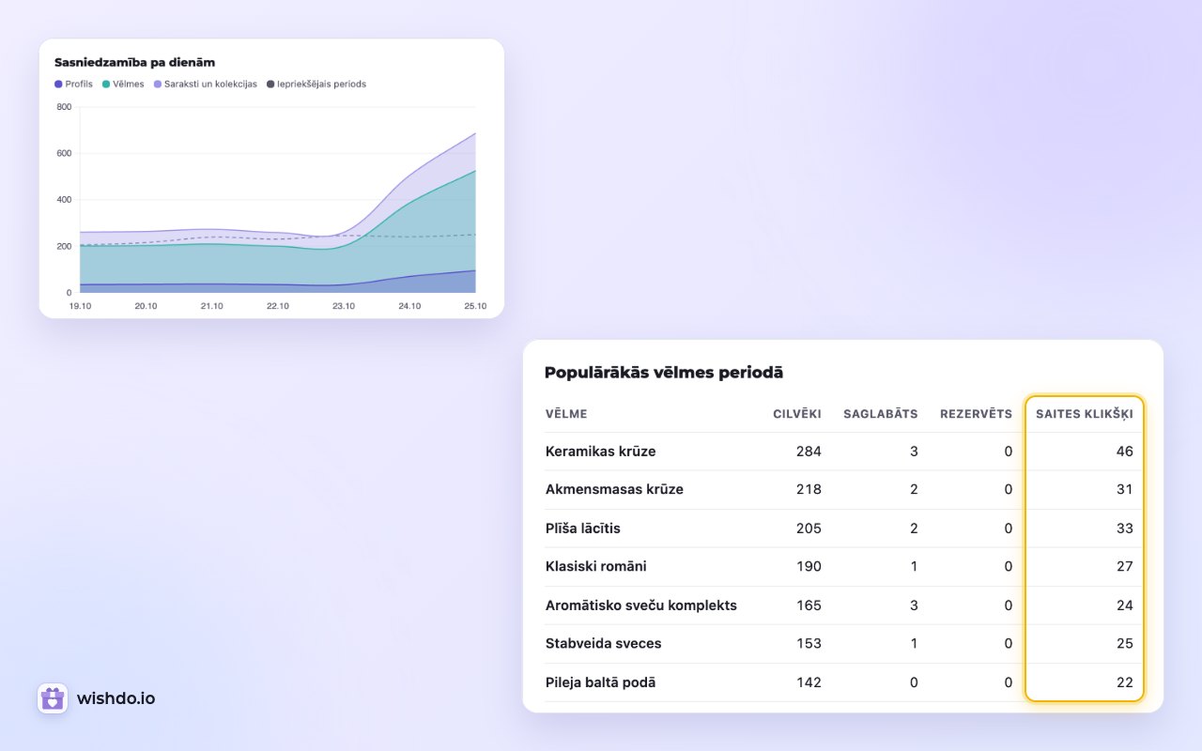Click link clicks value 24
This screenshot has width=1202, height=751.
[1125, 605]
